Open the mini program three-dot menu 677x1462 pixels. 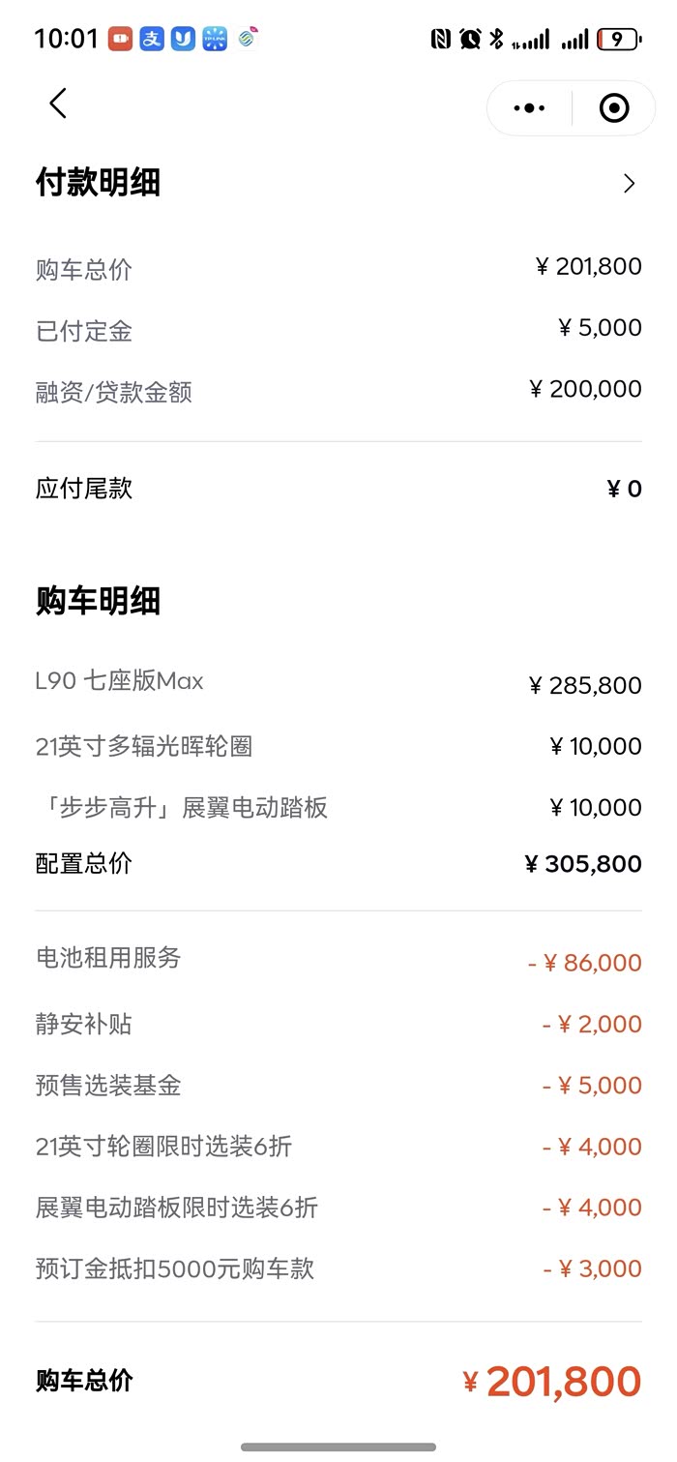529,107
